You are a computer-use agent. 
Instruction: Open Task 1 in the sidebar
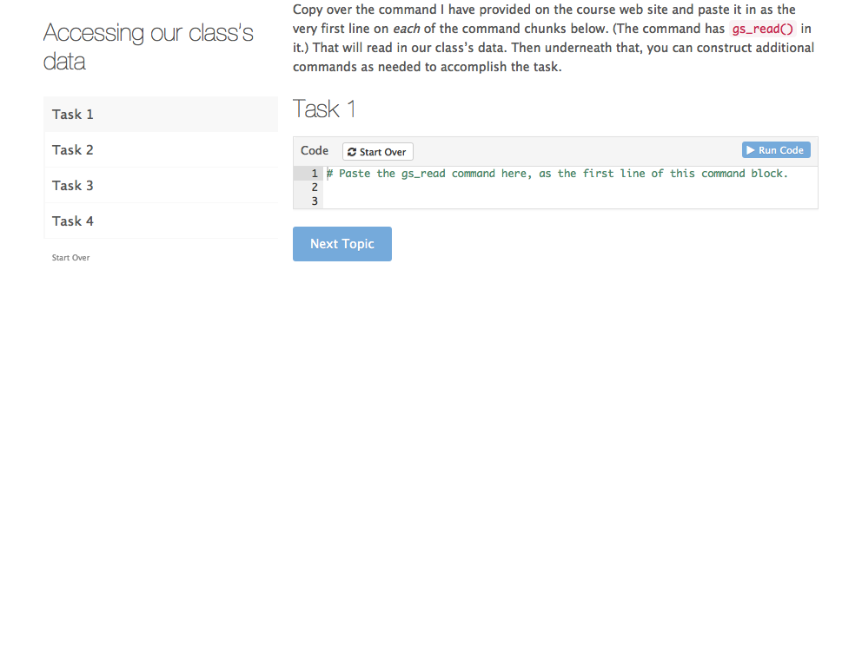73,115
